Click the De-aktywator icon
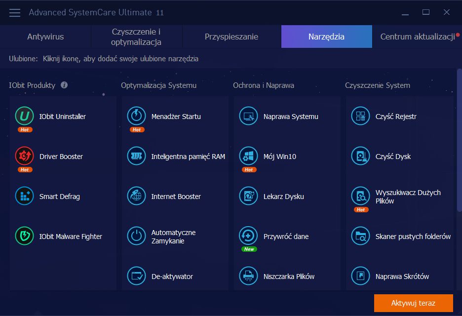462x316 pixels. 136,276
